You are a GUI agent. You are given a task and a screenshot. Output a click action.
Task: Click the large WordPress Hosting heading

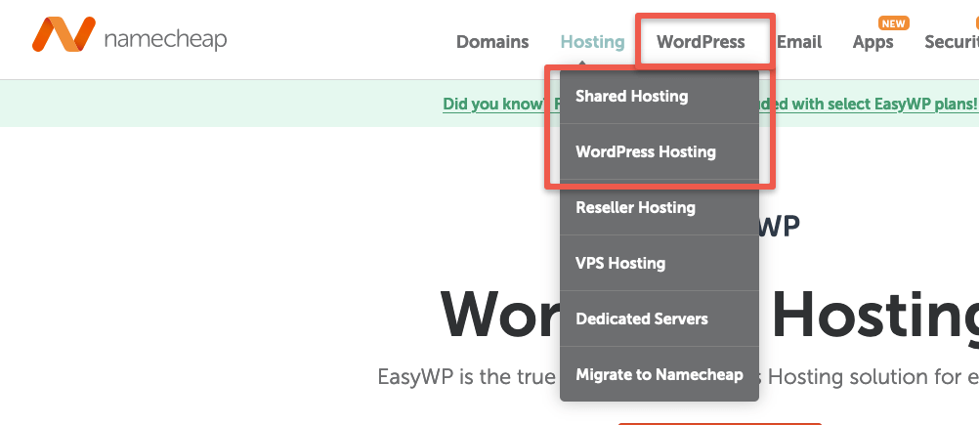click(709, 315)
